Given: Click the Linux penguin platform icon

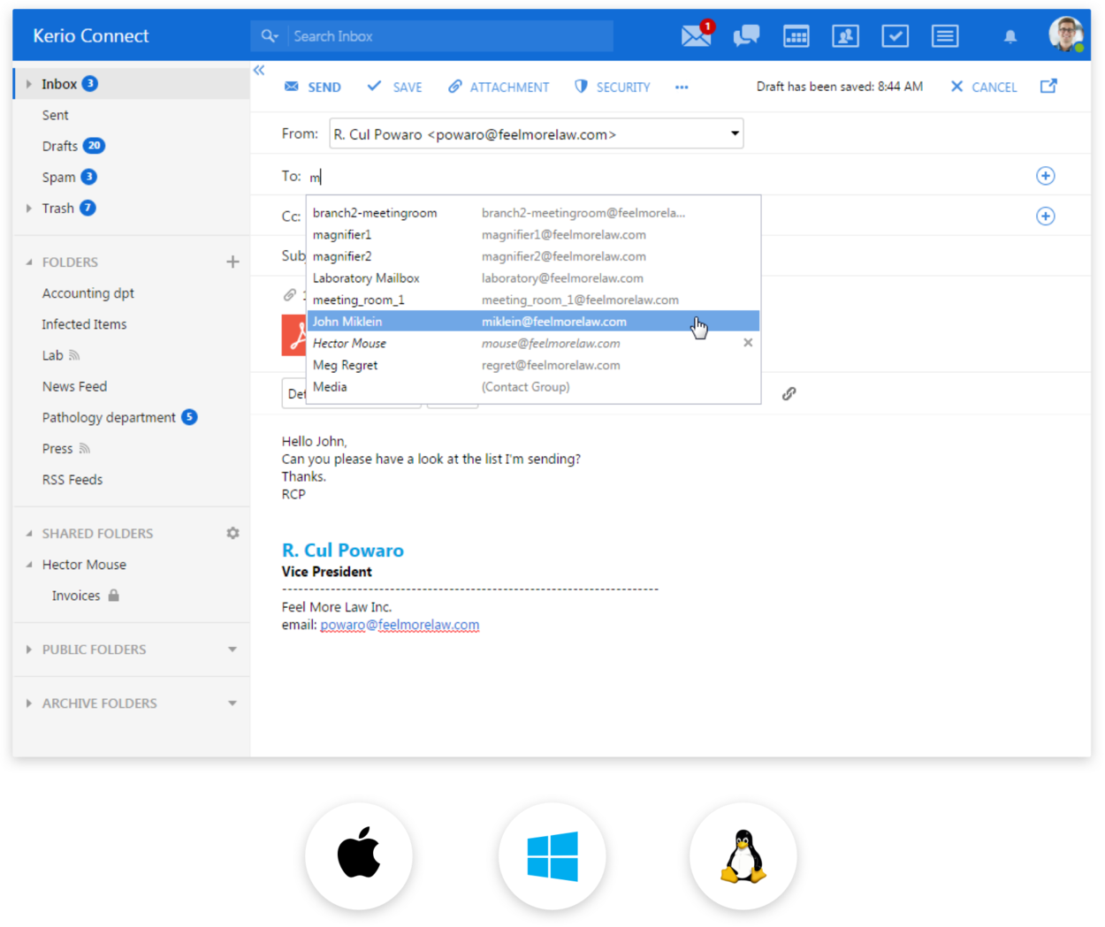Looking at the screenshot, I should pos(743,855).
